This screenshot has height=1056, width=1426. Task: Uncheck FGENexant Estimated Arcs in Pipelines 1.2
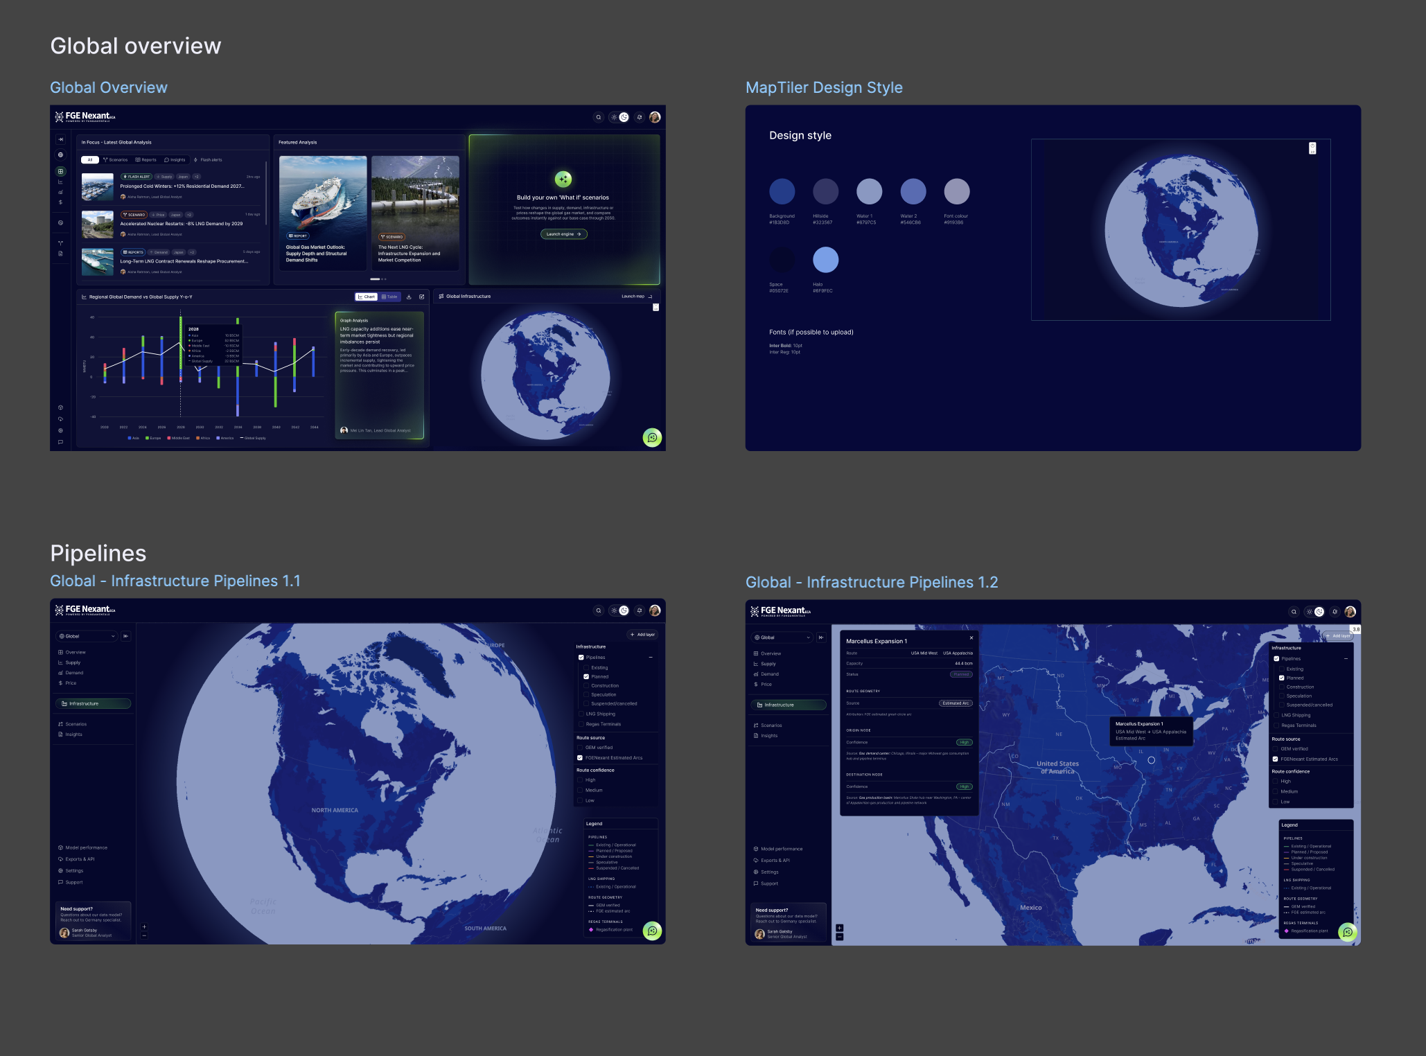pyautogui.click(x=1276, y=759)
